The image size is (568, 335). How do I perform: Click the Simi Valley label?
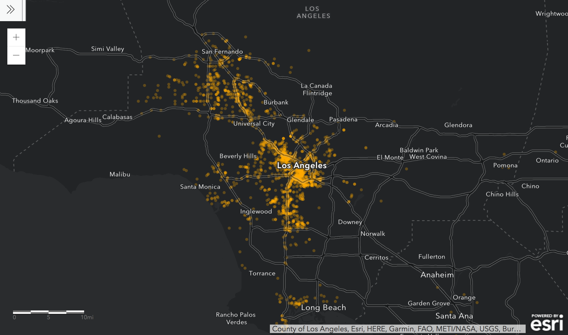(108, 49)
